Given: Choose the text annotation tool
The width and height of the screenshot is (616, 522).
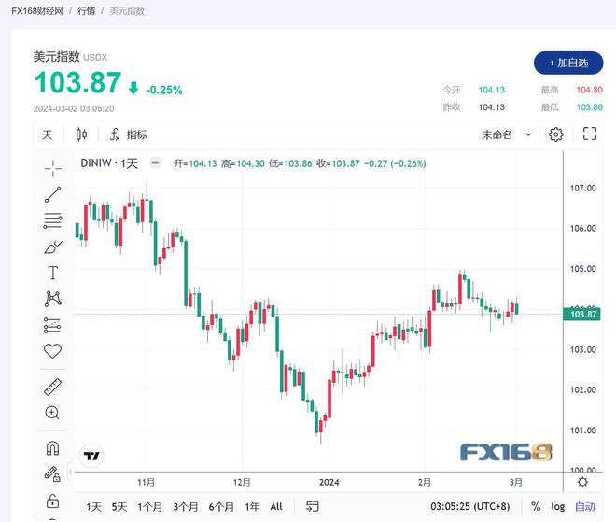Looking at the screenshot, I should (x=52, y=273).
